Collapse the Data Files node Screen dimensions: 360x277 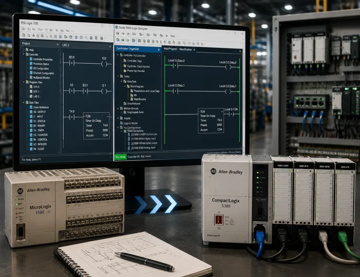[24, 102]
